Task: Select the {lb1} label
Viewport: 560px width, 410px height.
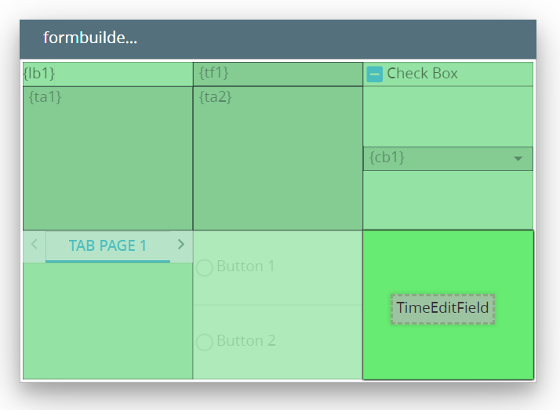Action: point(107,74)
